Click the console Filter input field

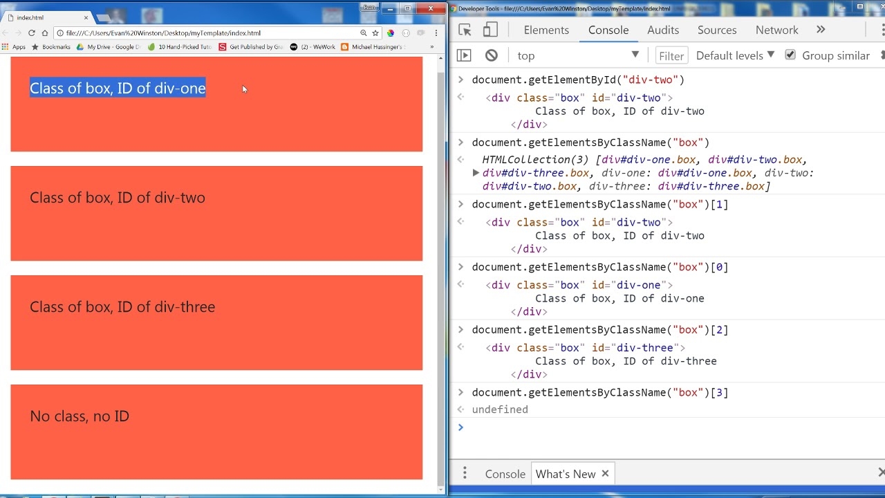[671, 56]
